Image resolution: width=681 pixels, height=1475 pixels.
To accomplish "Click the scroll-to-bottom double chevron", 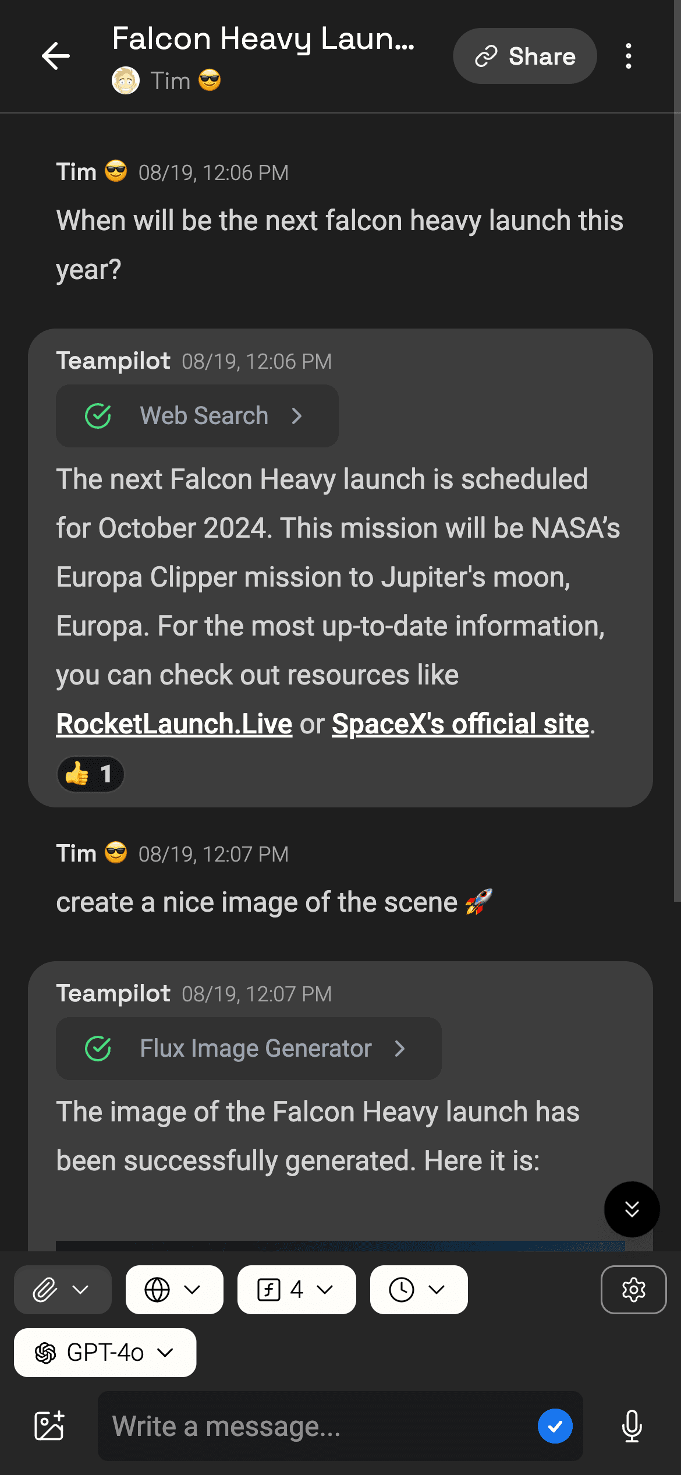I will click(x=632, y=1210).
